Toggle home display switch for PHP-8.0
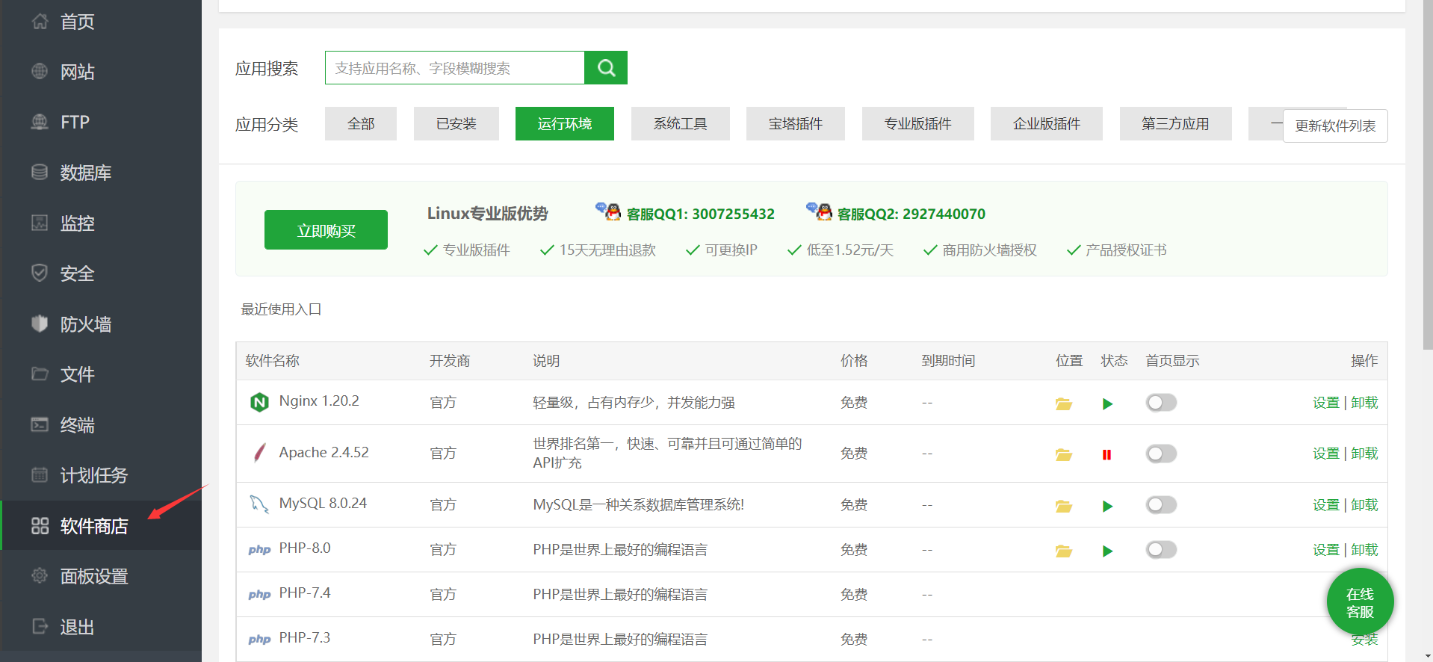Screen dimensions: 1433x662 [x=1161, y=550]
